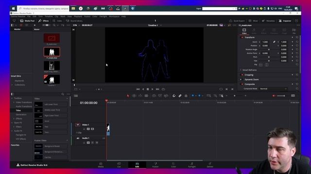Click Flip vertical icon in Inspector

(267, 65)
